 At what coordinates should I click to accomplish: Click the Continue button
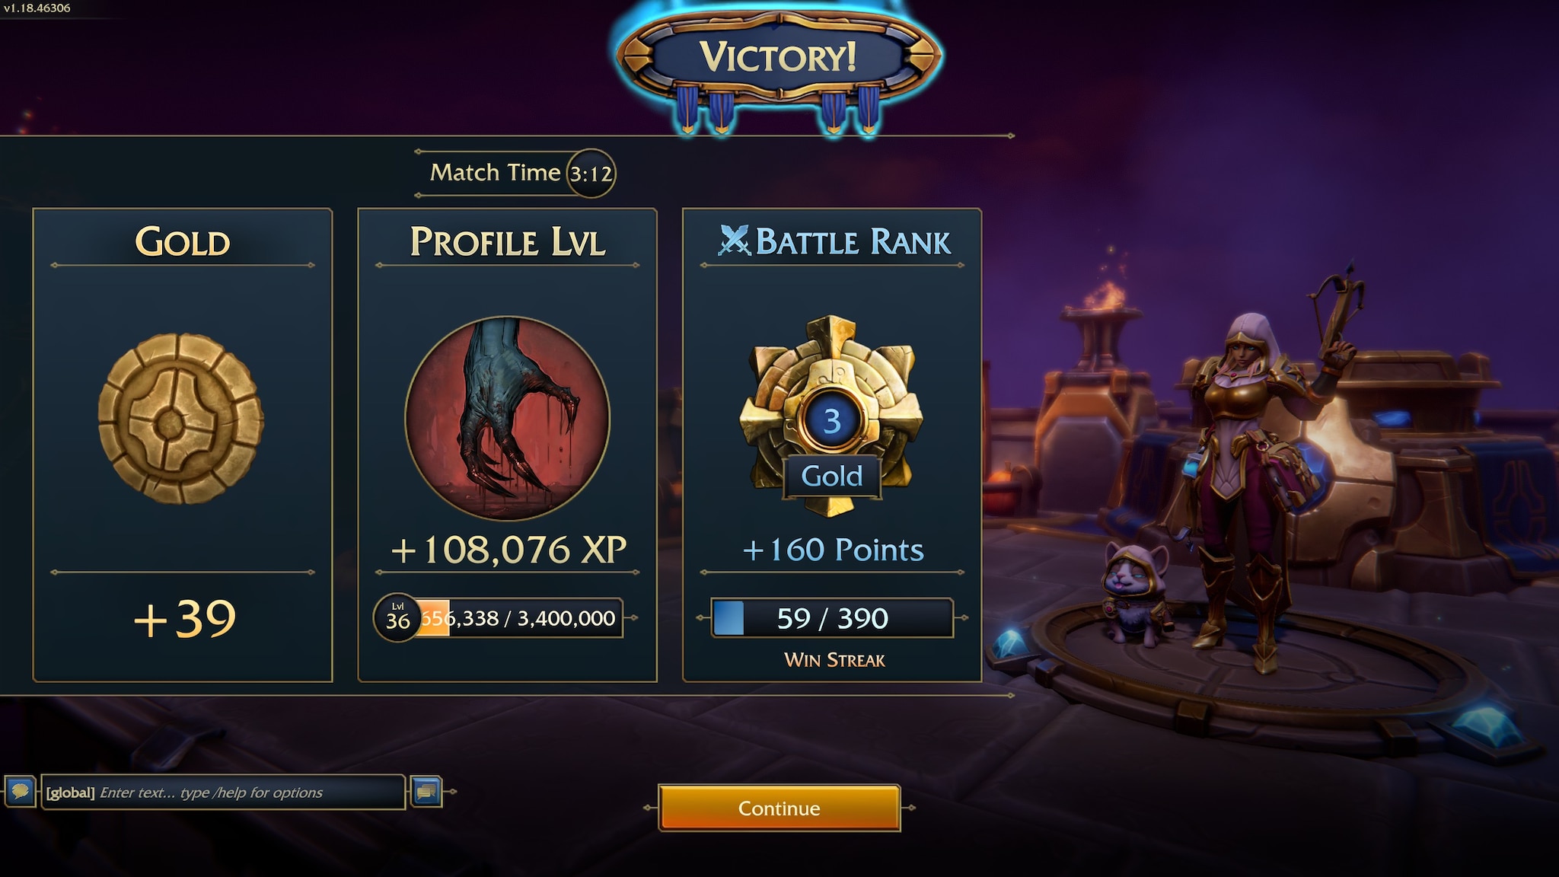coord(779,808)
